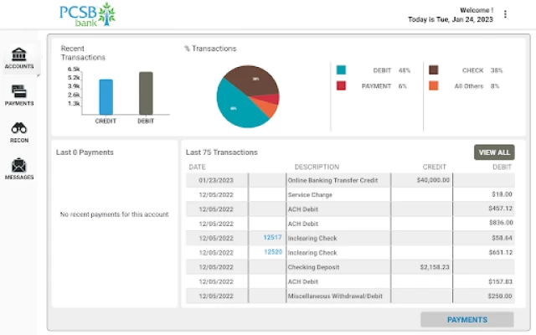The width and height of the screenshot is (536, 335).
Task: Click the orange All Others legend swatch
Action: [434, 85]
